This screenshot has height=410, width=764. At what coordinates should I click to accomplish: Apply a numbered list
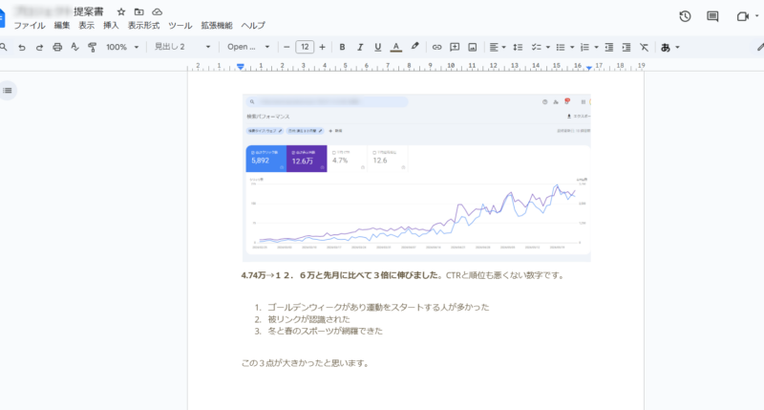(x=584, y=47)
